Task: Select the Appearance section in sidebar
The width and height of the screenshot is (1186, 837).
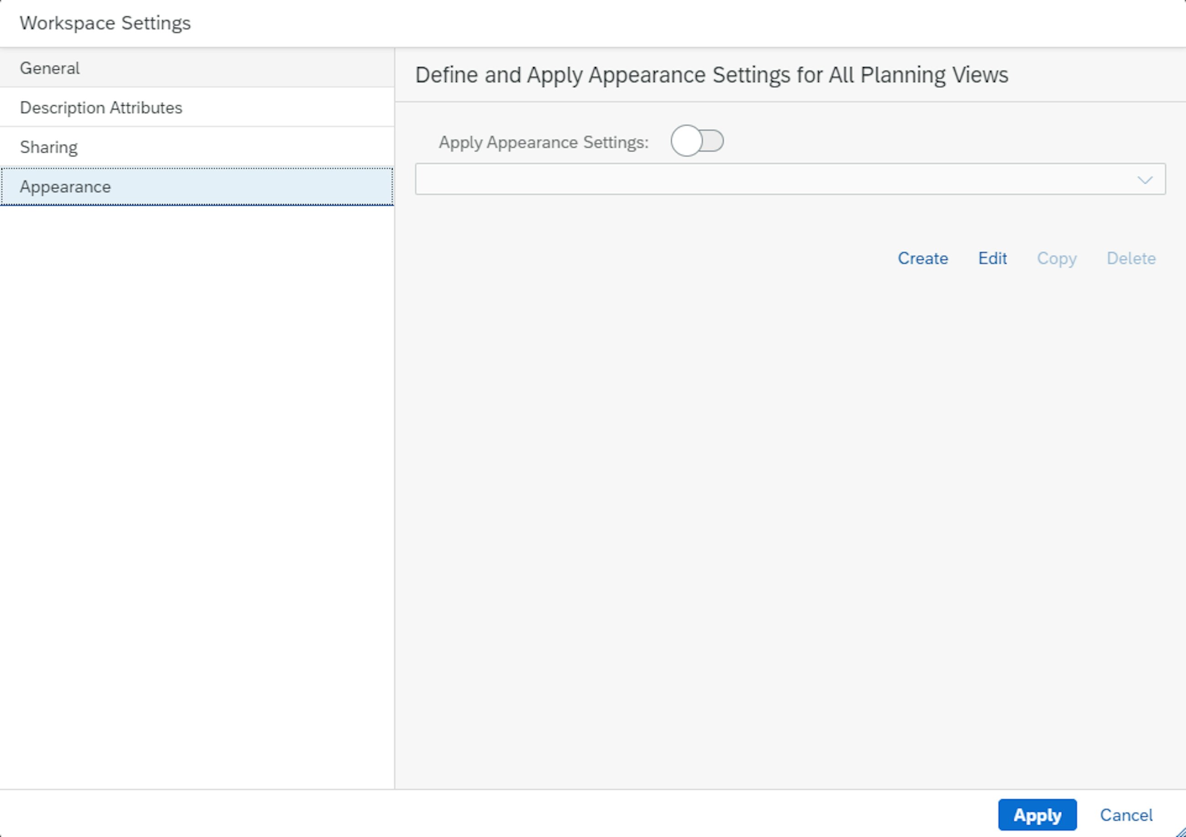Action: (65, 186)
